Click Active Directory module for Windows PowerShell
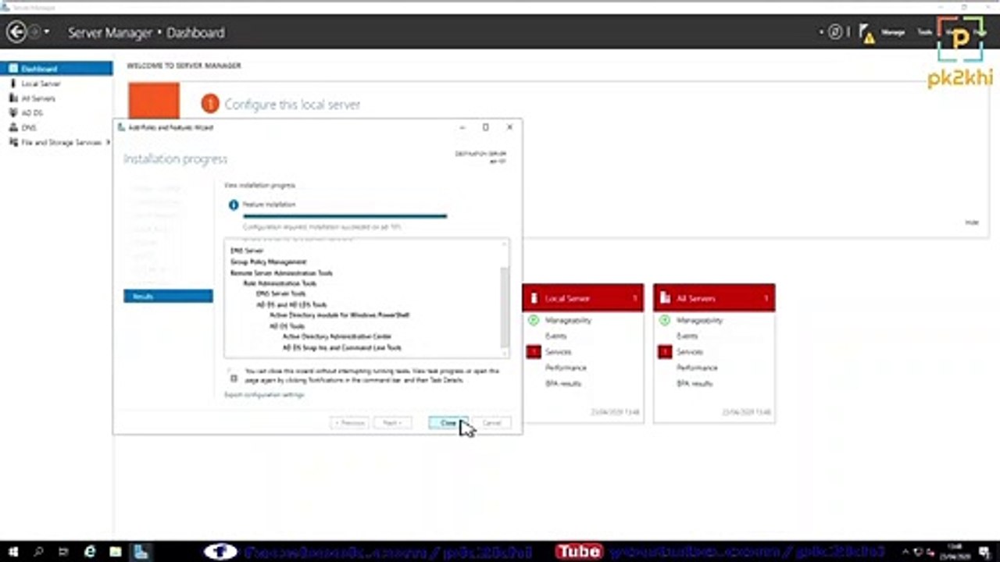Image resolution: width=1000 pixels, height=562 pixels. 339,315
